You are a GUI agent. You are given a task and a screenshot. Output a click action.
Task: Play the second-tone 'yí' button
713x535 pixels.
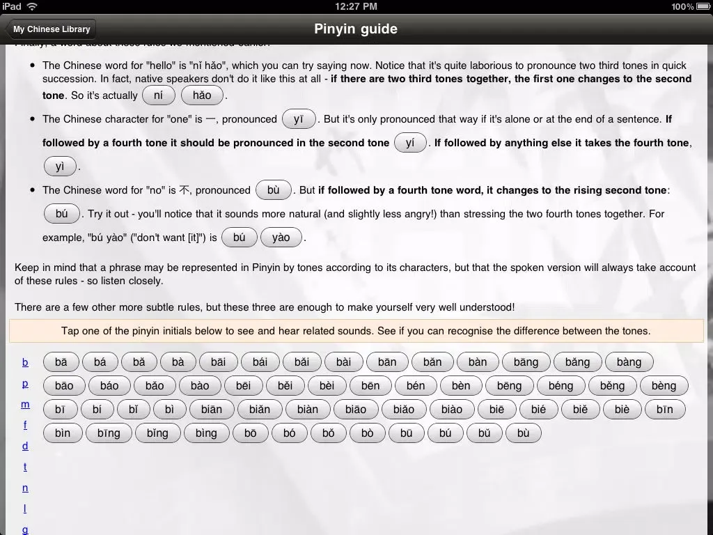pyautogui.click(x=410, y=142)
